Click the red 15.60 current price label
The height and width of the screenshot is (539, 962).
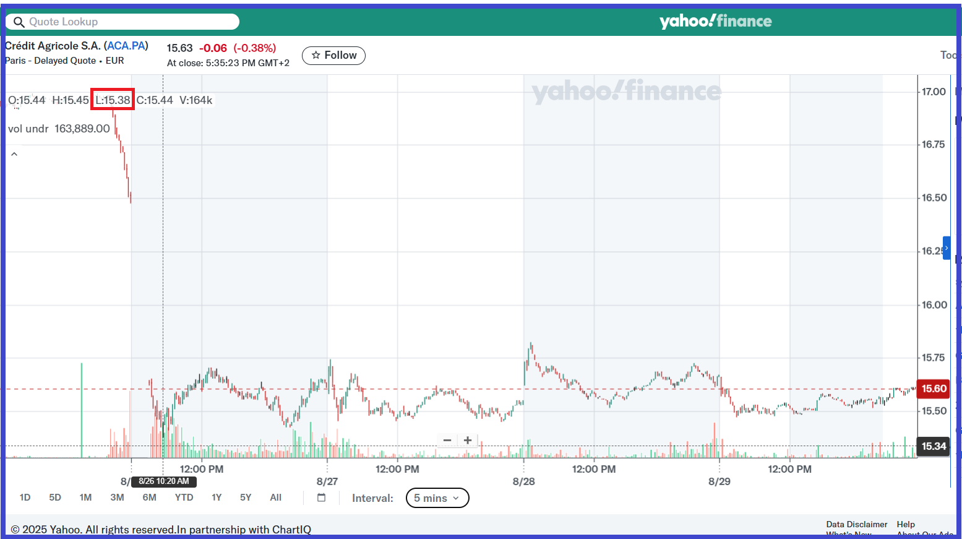(x=933, y=389)
